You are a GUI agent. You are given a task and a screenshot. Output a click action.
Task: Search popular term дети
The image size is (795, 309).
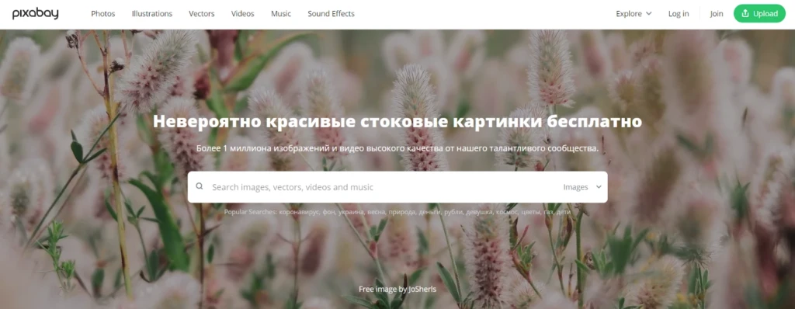point(564,212)
